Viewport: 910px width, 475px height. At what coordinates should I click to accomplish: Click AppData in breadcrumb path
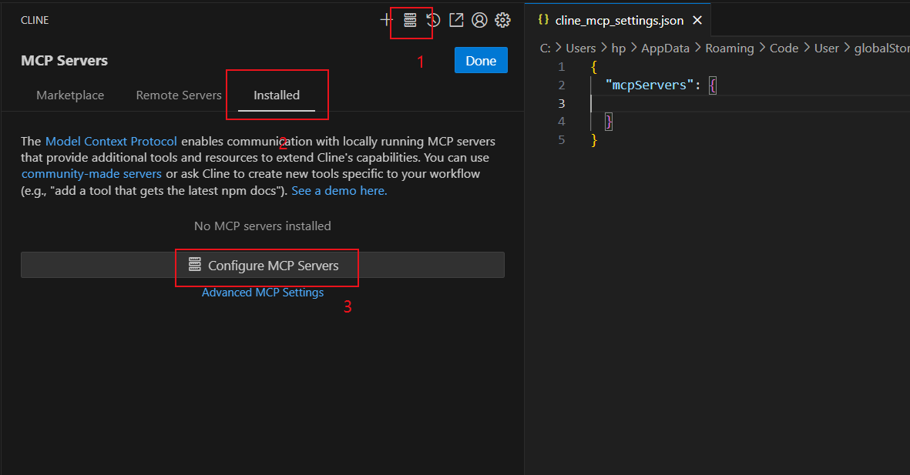[665, 49]
